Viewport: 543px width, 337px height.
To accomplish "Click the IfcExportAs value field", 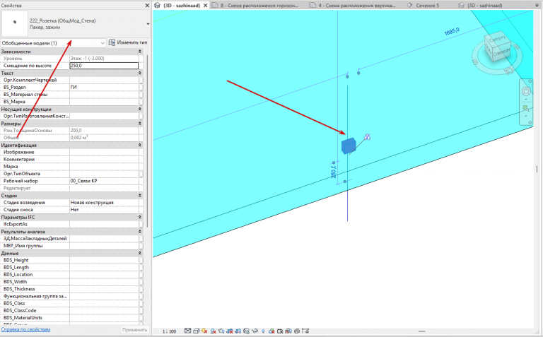I will tap(105, 224).
